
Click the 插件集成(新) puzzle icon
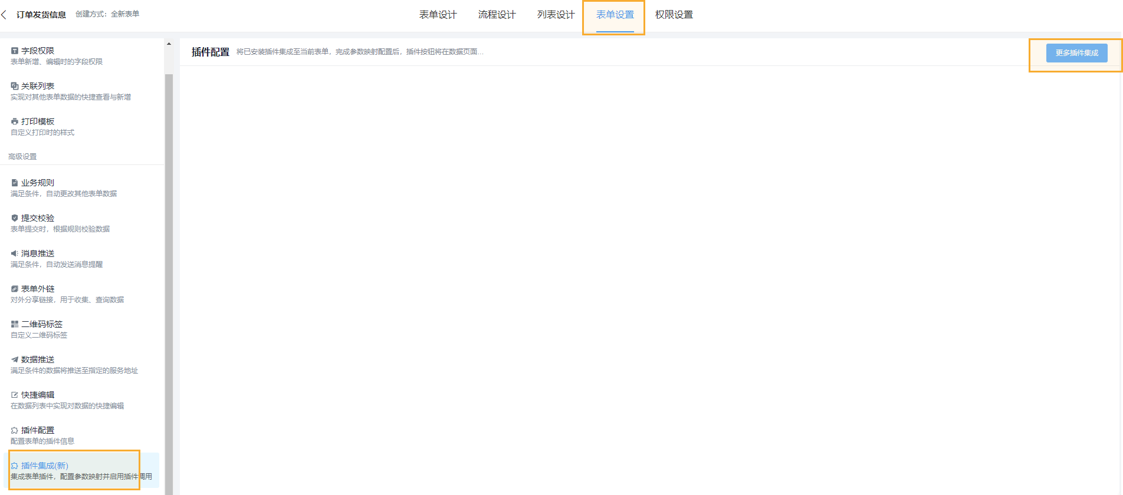[x=14, y=466]
